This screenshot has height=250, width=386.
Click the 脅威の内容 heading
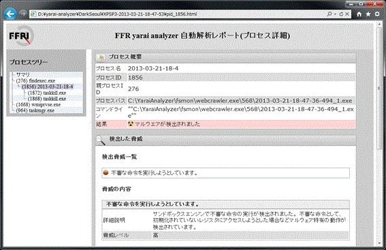click(x=116, y=189)
